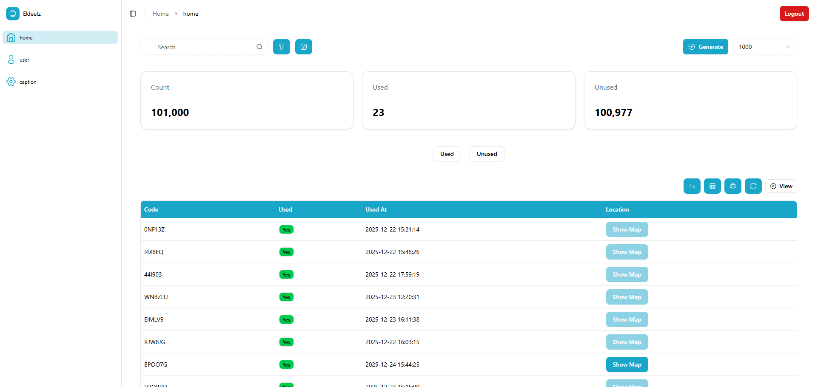This screenshot has height=387, width=815.
Task: Click the Generate button
Action: tap(705, 47)
